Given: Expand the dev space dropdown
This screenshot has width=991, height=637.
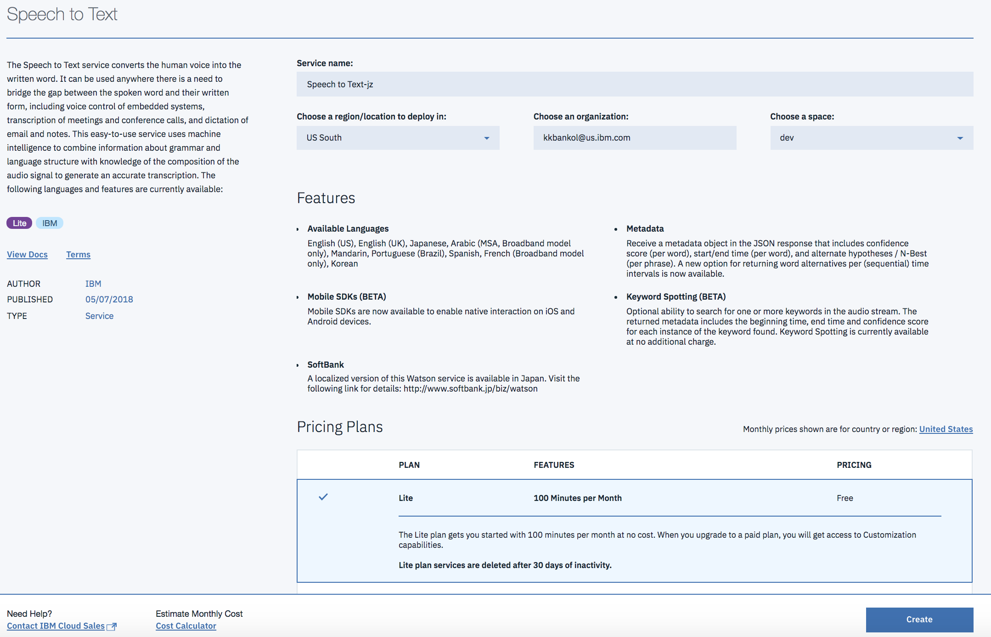Looking at the screenshot, I should pos(871,138).
